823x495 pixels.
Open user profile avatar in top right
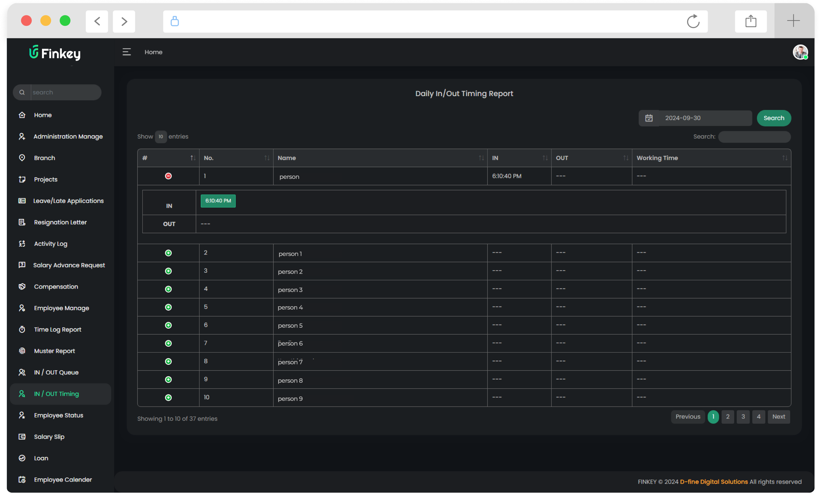click(x=800, y=52)
